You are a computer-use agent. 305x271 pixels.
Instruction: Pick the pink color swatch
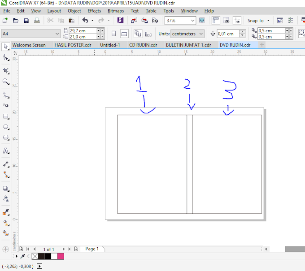coord(61,256)
